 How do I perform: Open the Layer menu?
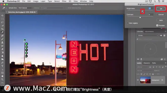[43, 1]
